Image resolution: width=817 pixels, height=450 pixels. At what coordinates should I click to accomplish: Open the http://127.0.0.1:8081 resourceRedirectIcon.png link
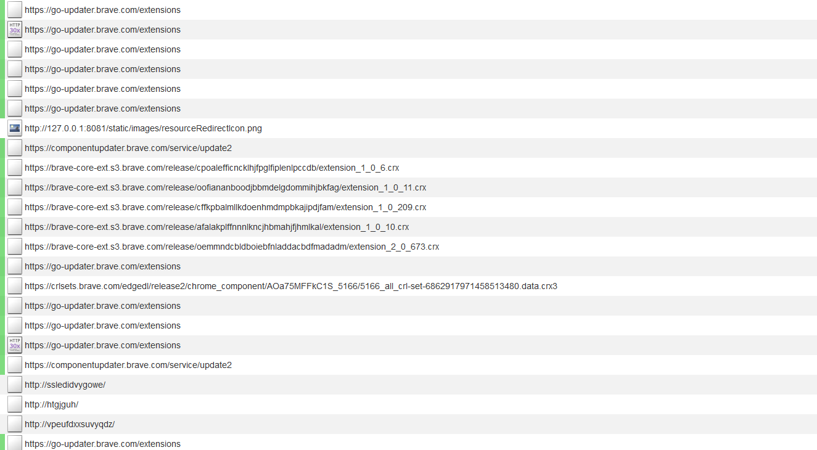tap(144, 128)
